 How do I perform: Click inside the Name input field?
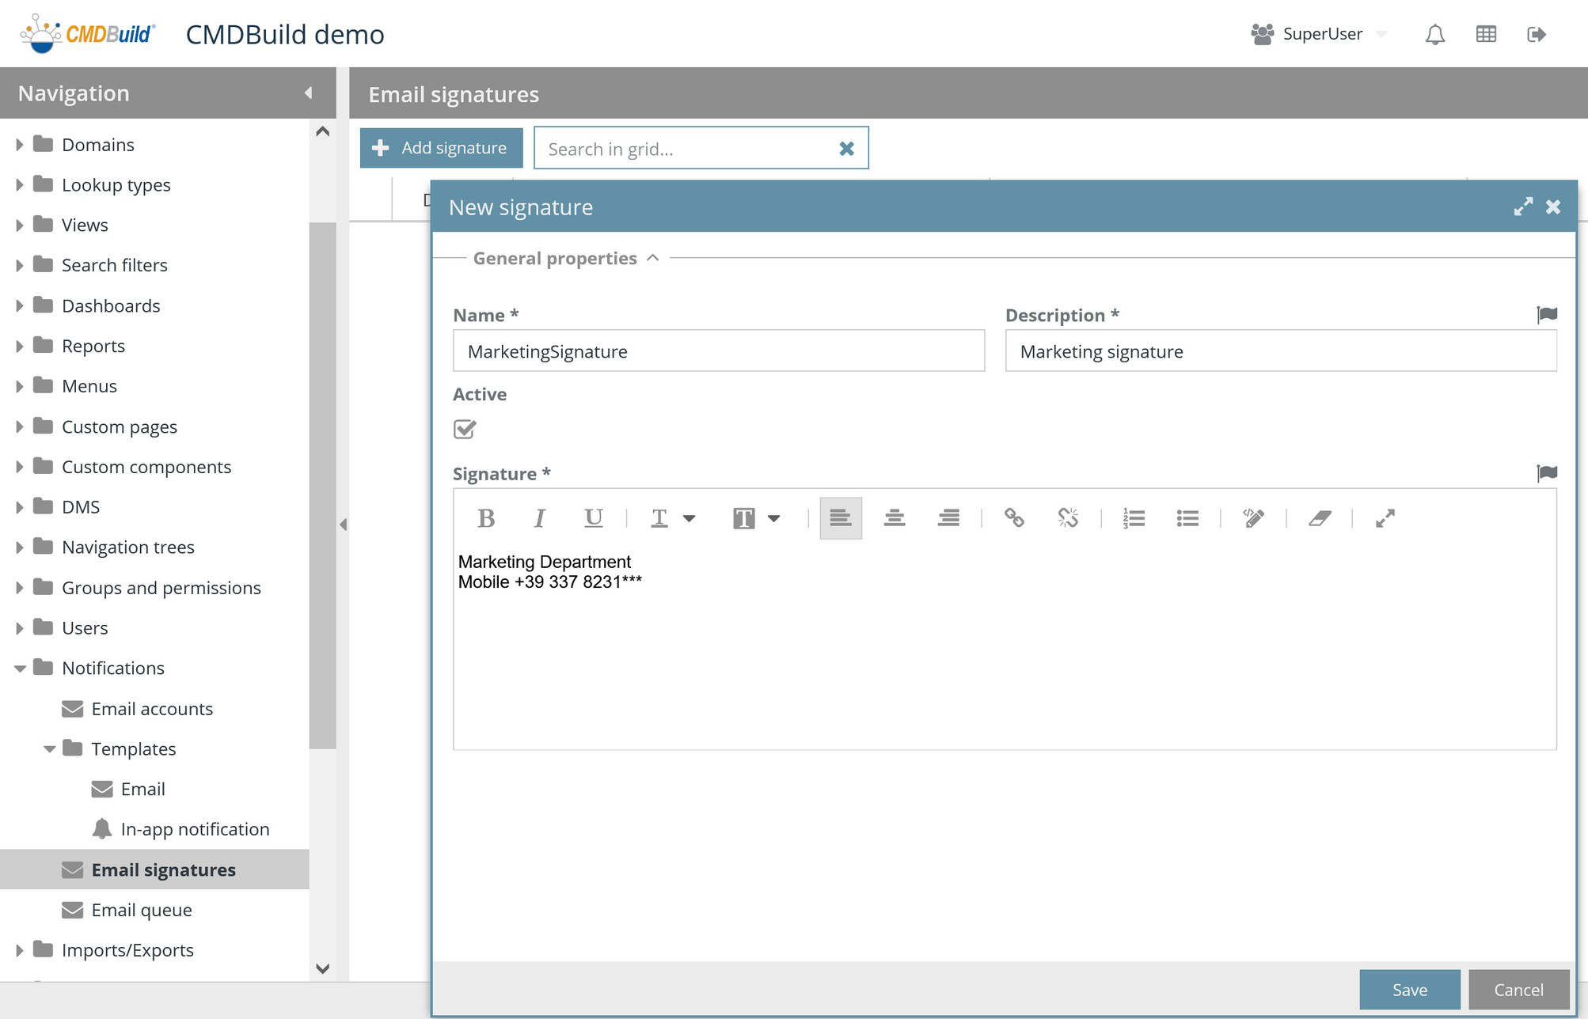tap(718, 351)
